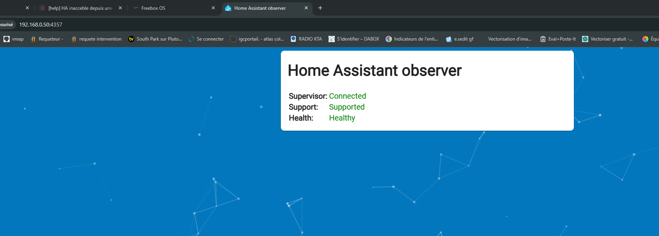The width and height of the screenshot is (659, 236).
Task: Open a new browser tab
Action: (x=320, y=8)
